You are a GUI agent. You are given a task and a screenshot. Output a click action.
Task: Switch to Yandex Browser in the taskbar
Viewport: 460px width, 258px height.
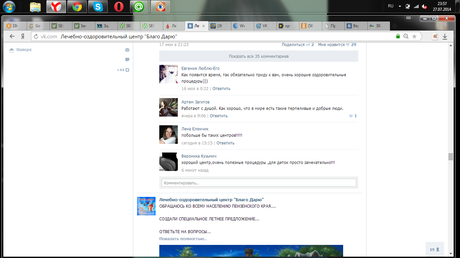56,7
